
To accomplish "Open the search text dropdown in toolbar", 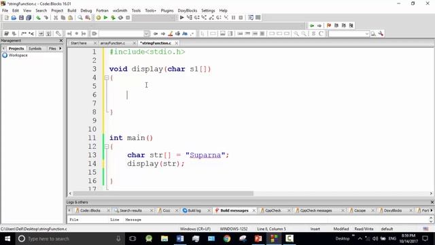I will click(367, 33).
